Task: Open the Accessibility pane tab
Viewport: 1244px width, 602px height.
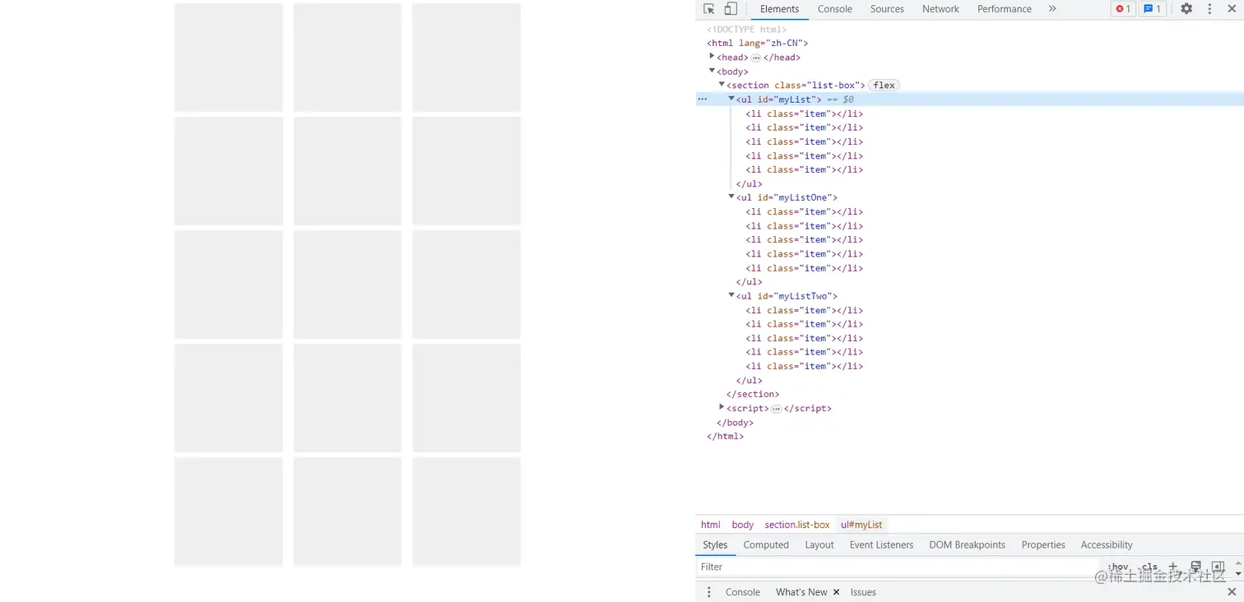Action: click(1106, 545)
